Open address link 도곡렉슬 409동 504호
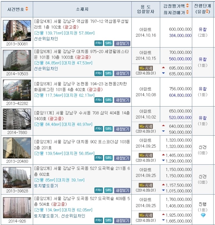 click(x=82, y=201)
